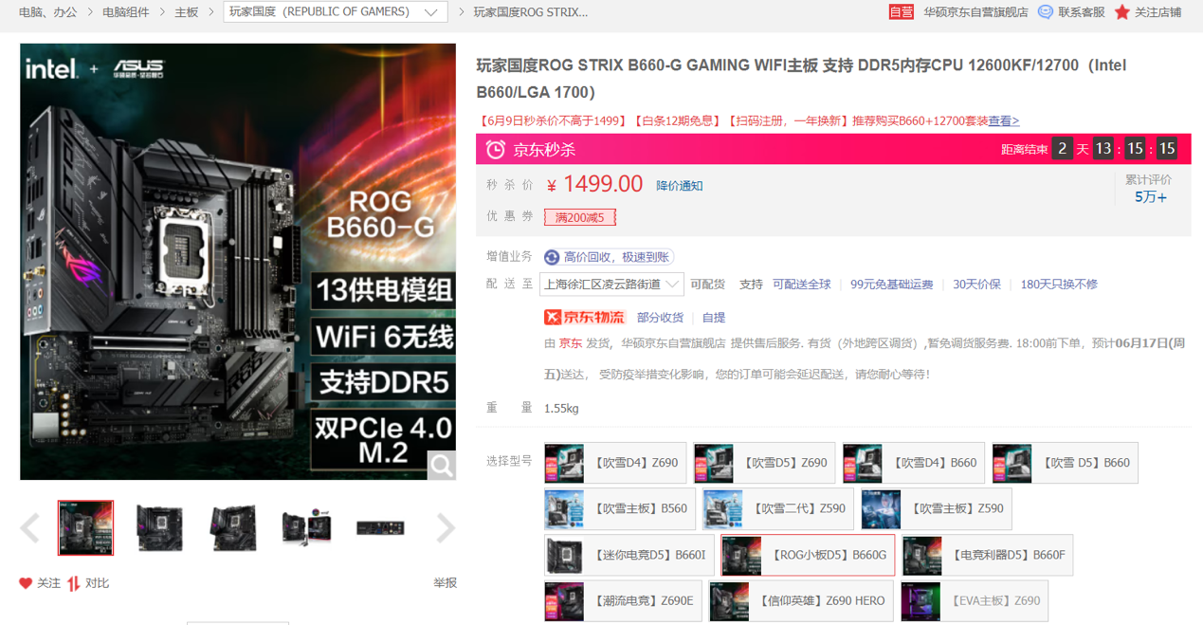1203x625 pixels.
Task: Click the star 关注店铺 icon
Action: [1122, 12]
